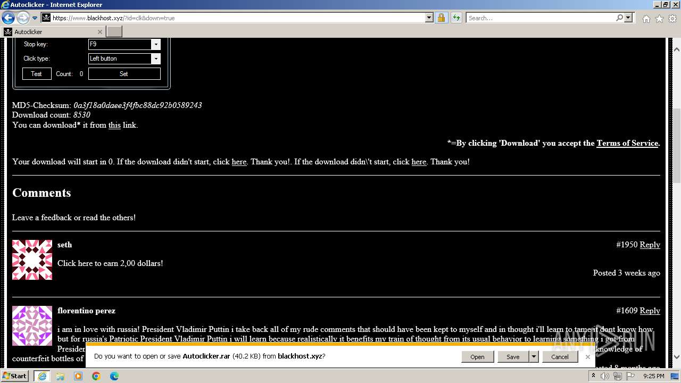Click the first 'here' download link
This screenshot has width=681, height=383.
coord(239,162)
